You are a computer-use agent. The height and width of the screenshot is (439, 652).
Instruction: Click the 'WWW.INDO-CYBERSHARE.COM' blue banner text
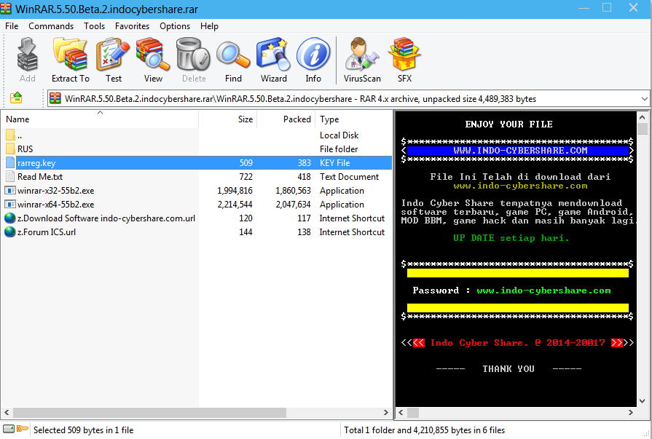pyautogui.click(x=520, y=150)
